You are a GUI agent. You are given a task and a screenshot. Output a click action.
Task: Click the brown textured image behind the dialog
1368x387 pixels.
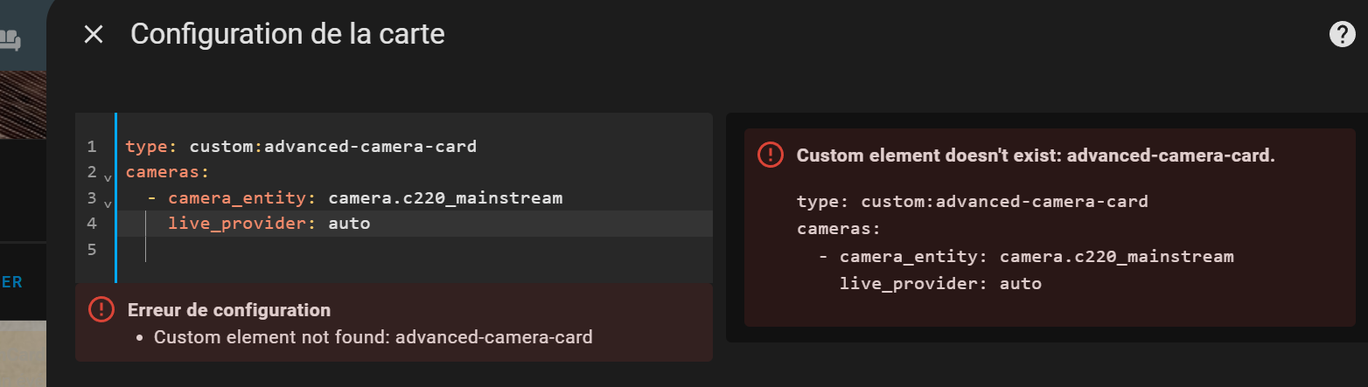21,105
